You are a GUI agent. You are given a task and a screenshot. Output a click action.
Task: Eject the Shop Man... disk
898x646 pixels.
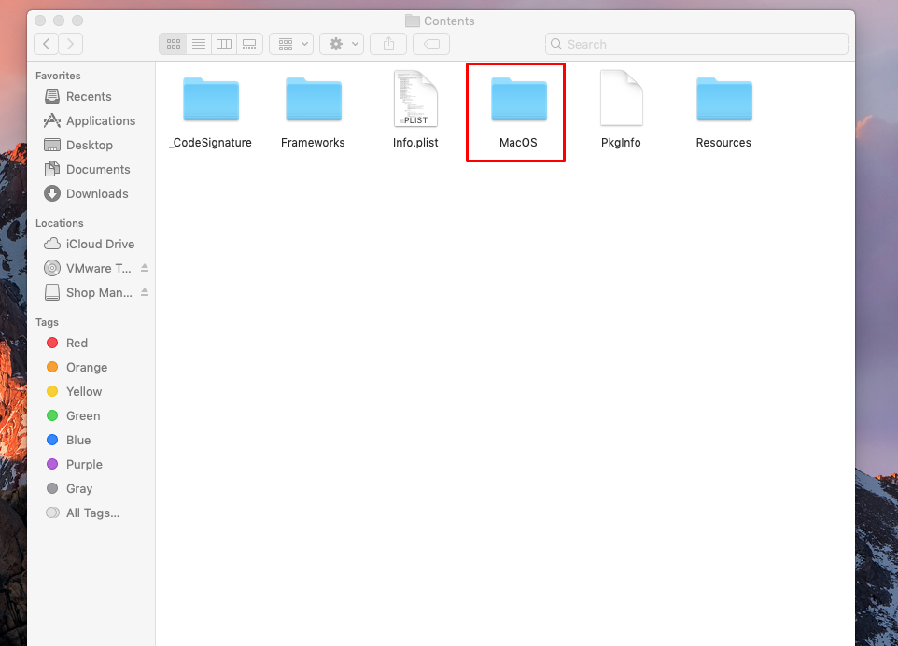point(145,292)
